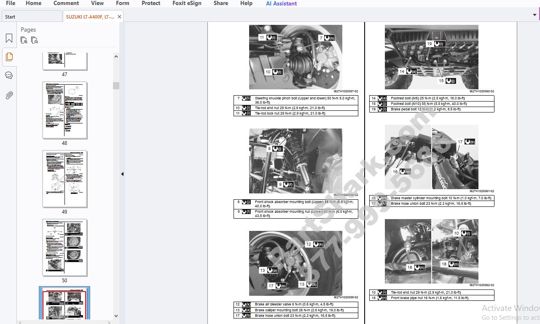The image size is (540, 324).
Task: Select the Protect ribbon tab
Action: 151,3
